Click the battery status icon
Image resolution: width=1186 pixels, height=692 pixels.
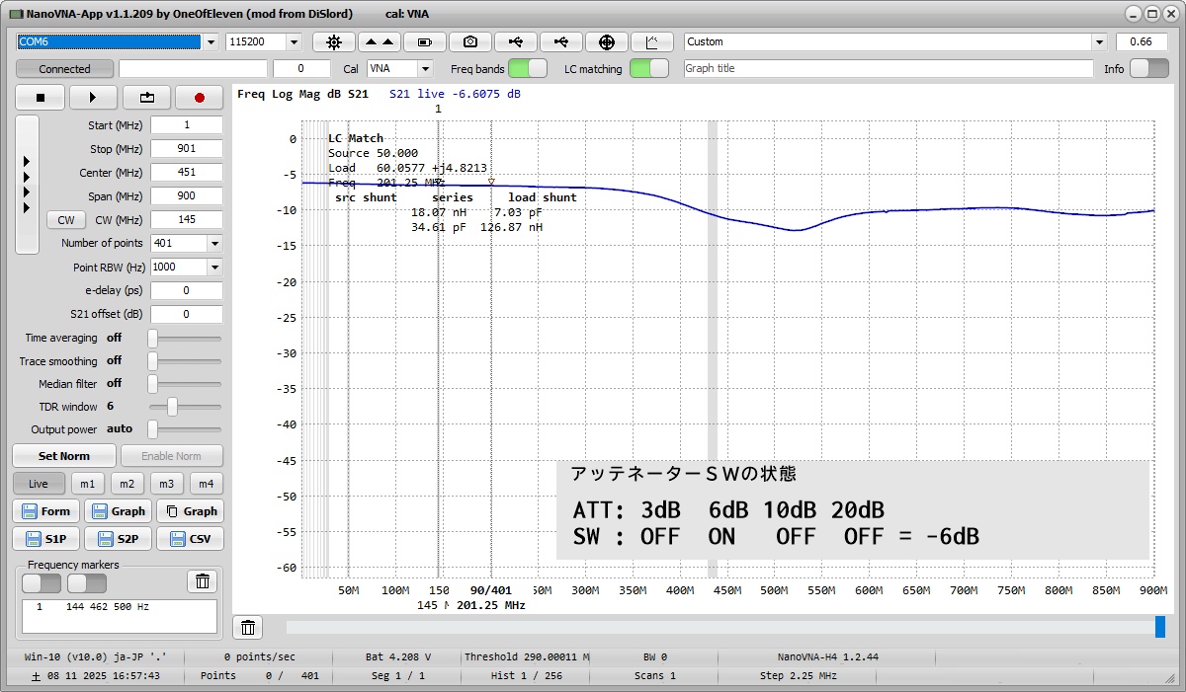425,42
